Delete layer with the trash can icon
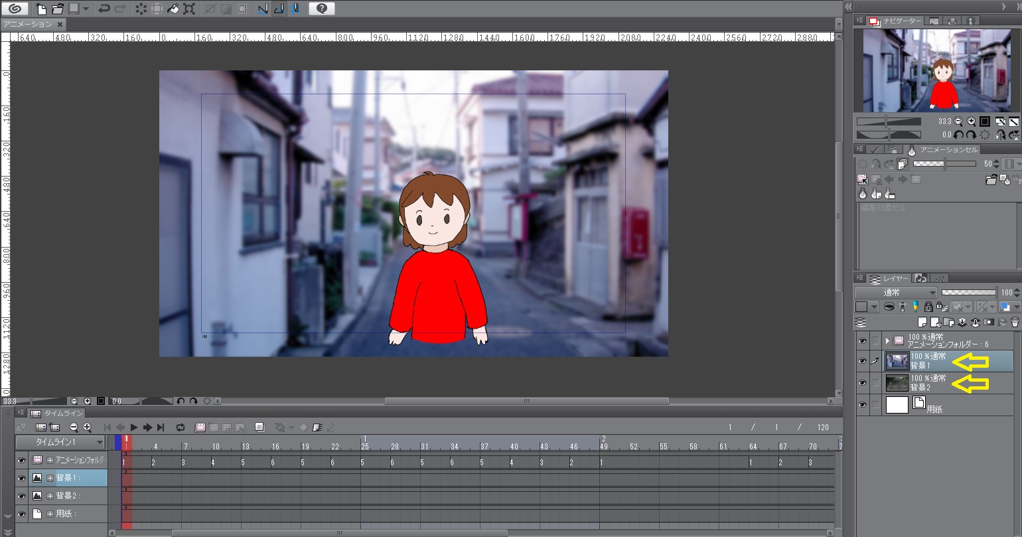Image resolution: width=1022 pixels, height=537 pixels. click(1014, 323)
